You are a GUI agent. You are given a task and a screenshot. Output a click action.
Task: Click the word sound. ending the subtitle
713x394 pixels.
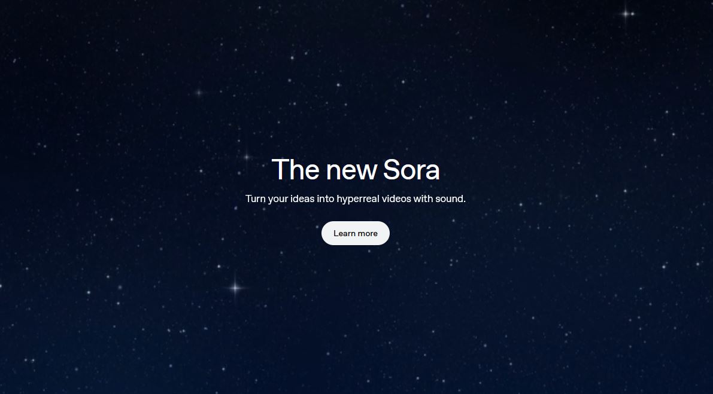[451, 199]
